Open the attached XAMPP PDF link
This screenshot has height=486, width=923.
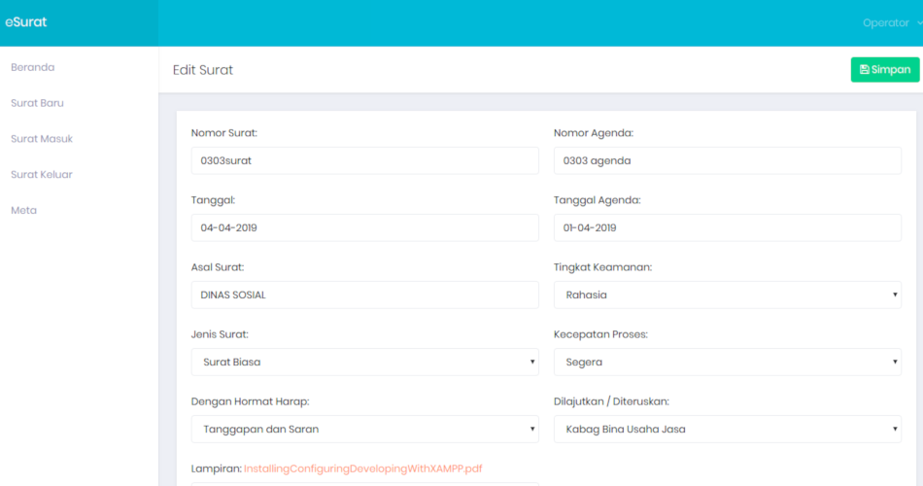coord(362,469)
